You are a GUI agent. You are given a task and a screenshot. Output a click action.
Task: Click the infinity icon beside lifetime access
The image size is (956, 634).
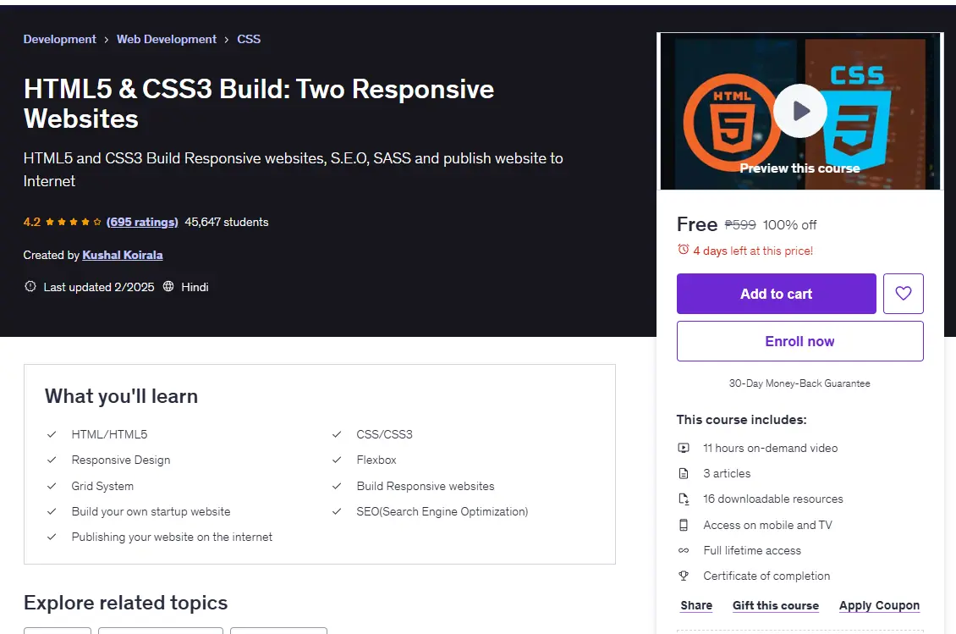[x=684, y=550]
